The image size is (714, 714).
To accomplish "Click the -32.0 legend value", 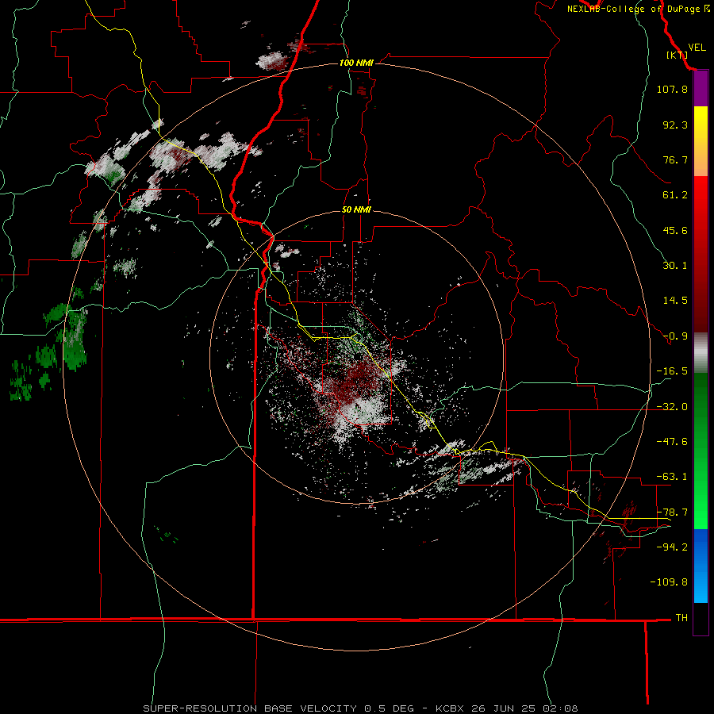I will click(672, 407).
